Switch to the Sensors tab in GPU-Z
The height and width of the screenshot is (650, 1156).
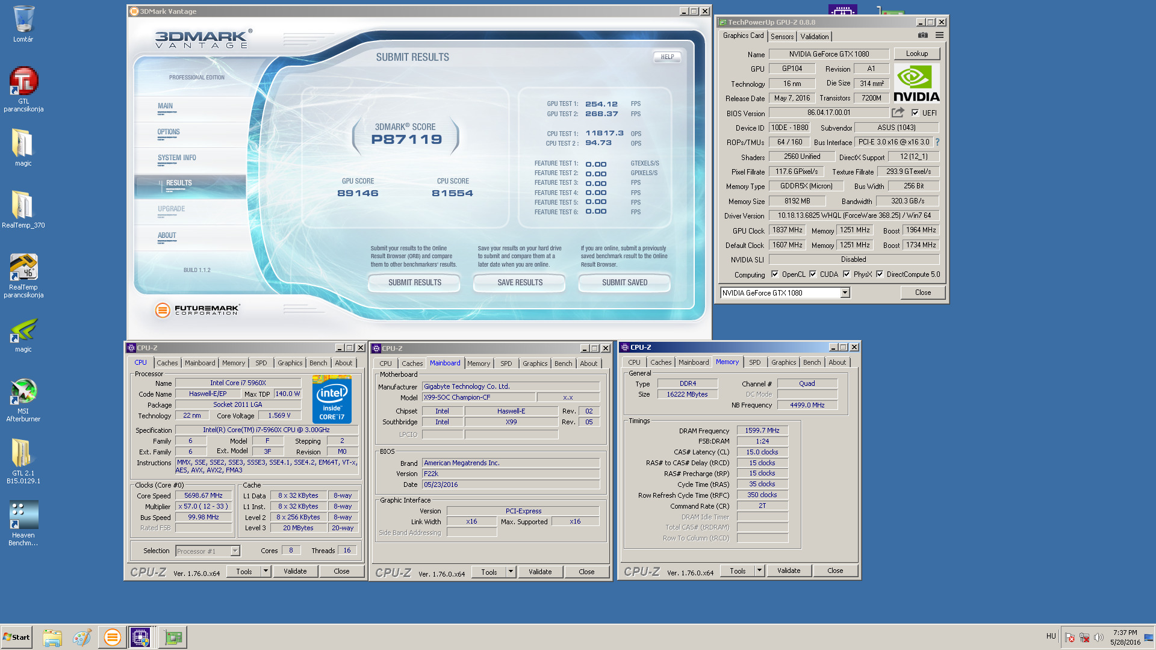click(x=782, y=37)
